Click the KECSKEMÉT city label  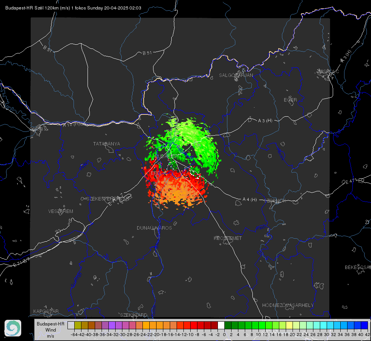228,238
